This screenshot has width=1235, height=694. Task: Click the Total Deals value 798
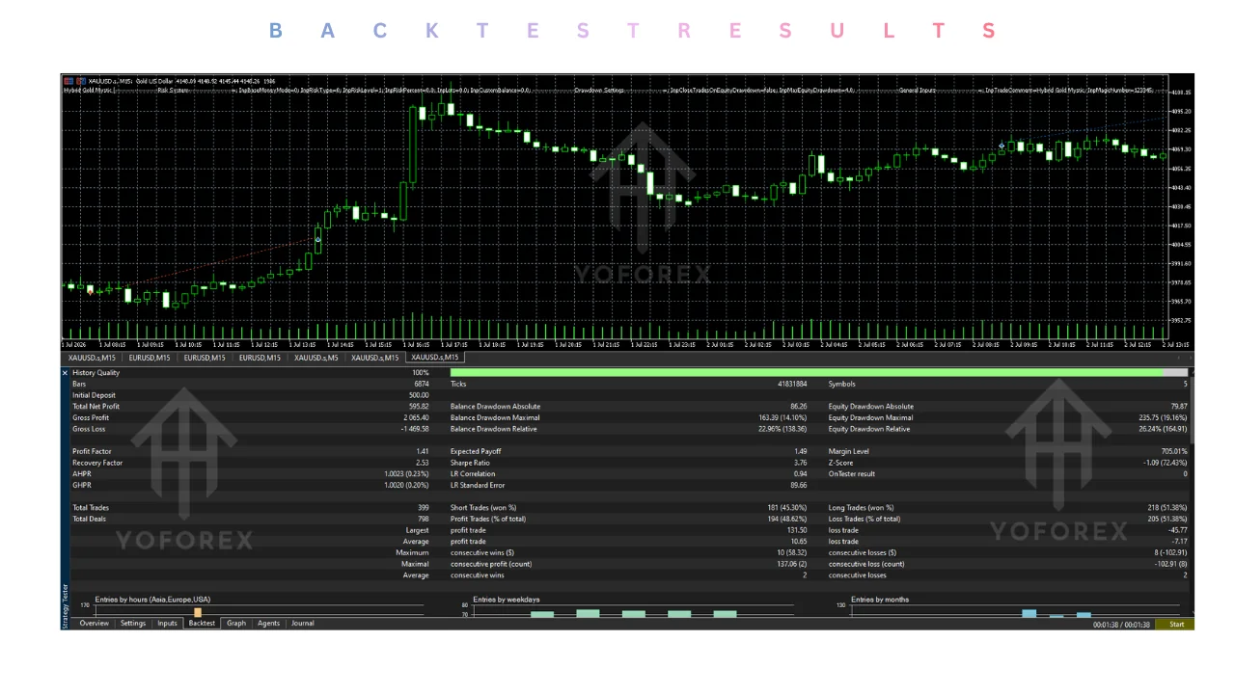pyautogui.click(x=423, y=520)
